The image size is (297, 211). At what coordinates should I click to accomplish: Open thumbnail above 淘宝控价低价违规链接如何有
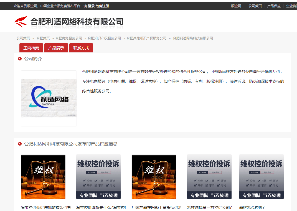(43, 177)
